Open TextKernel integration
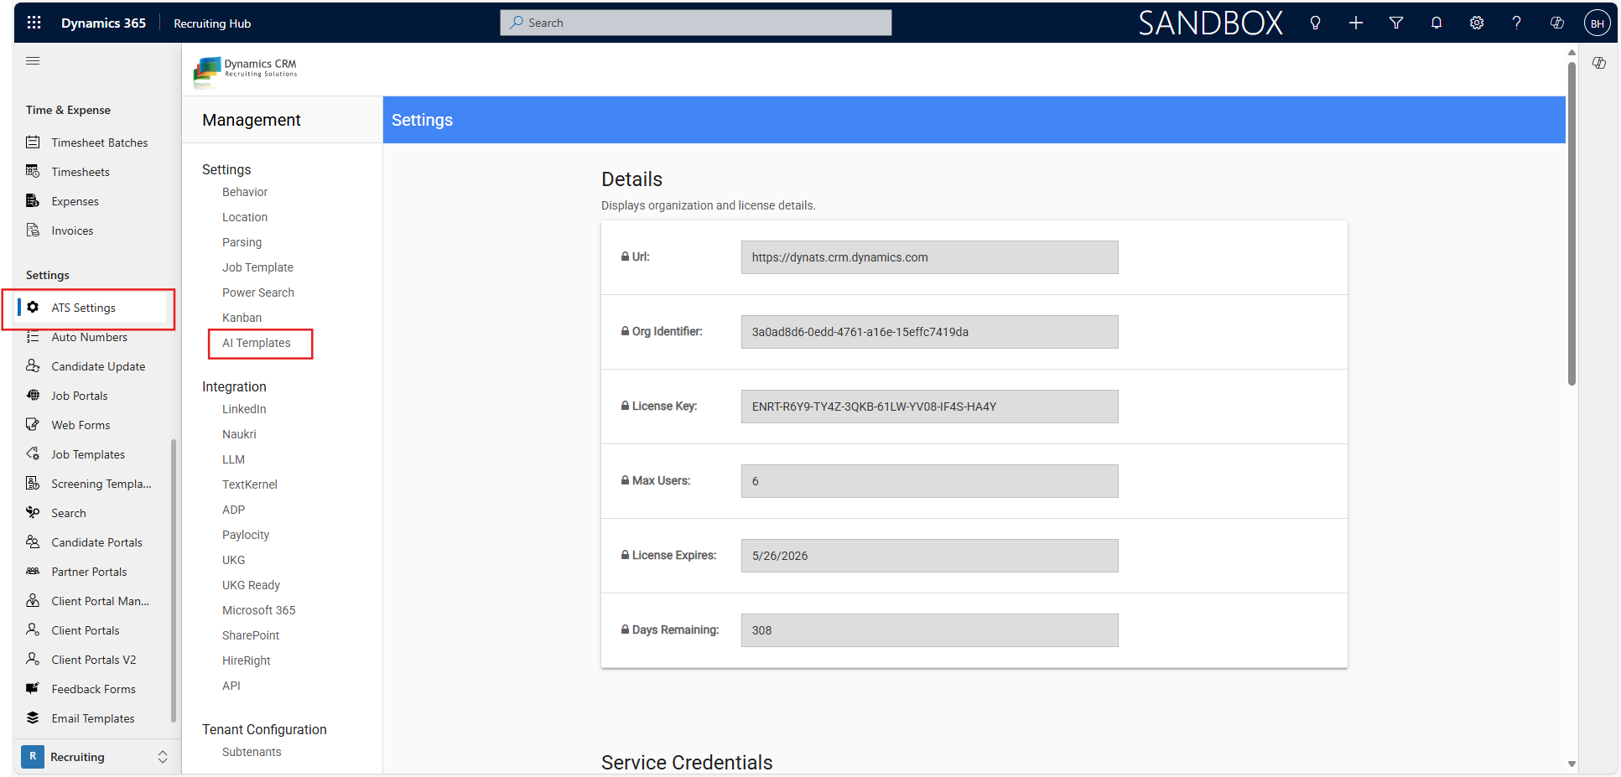1621x777 pixels. (x=250, y=484)
